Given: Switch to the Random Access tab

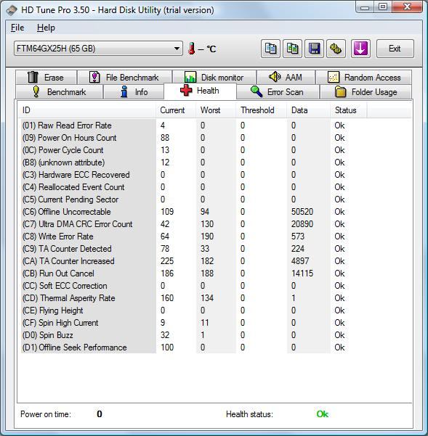Looking at the screenshot, I should coord(363,78).
